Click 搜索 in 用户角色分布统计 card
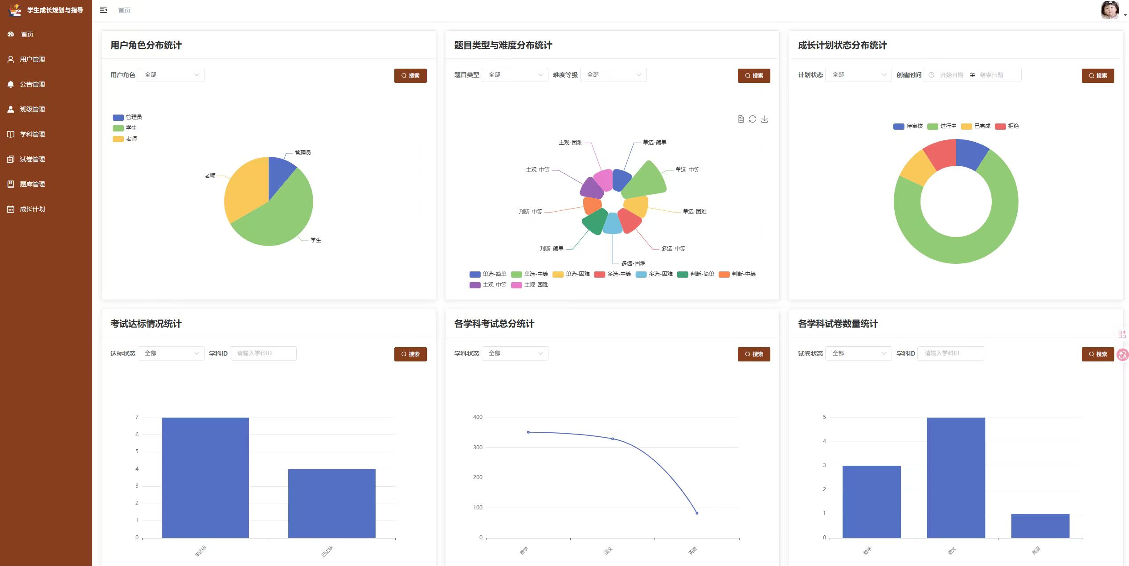This screenshot has width=1129, height=566. pyautogui.click(x=410, y=76)
